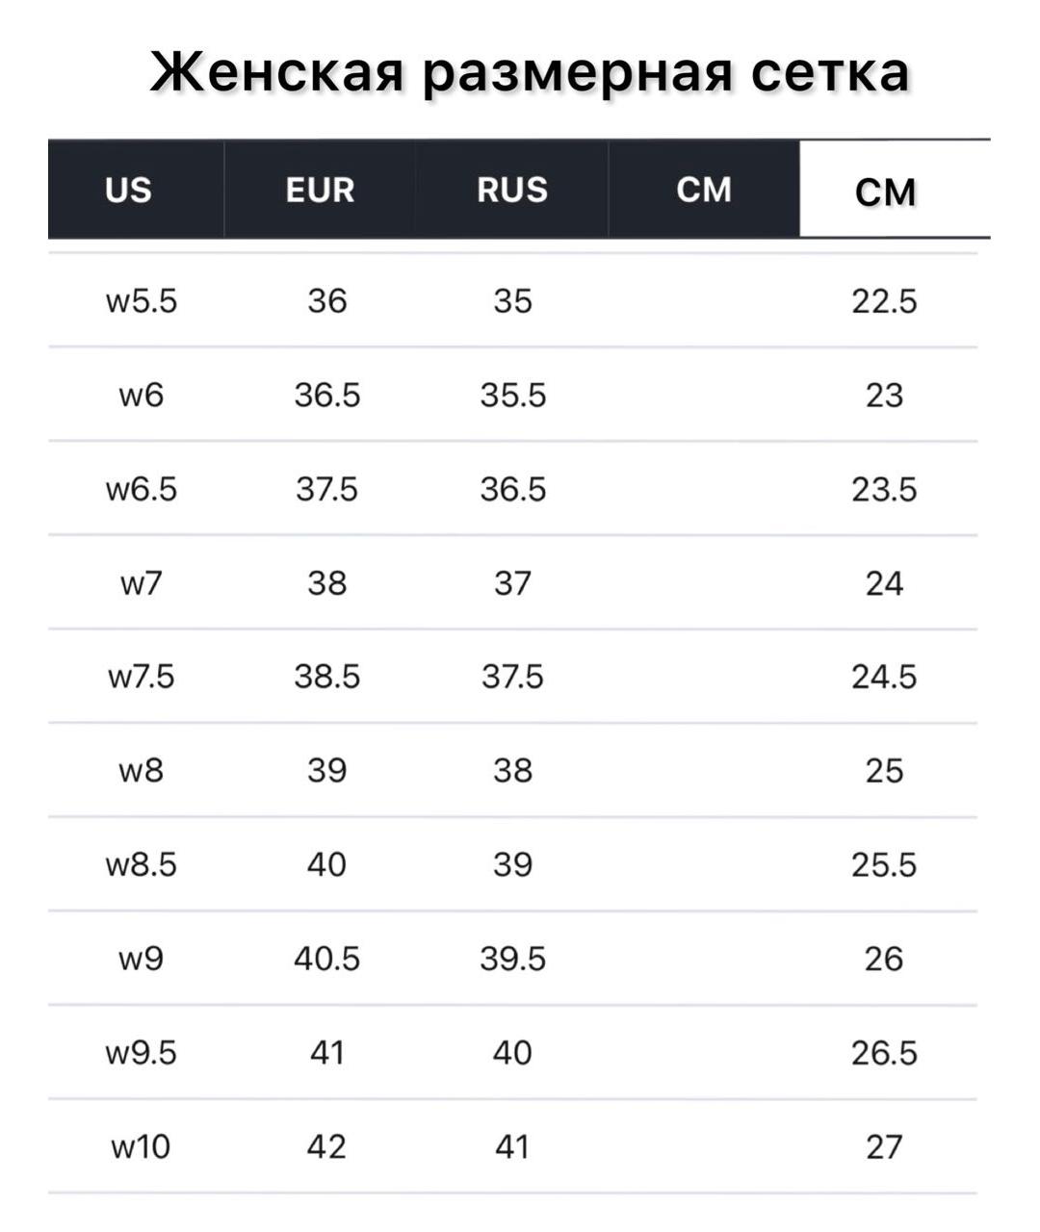This screenshot has height=1232, width=1040.
Task: Click the white highlighted CM header
Action: click(x=885, y=192)
